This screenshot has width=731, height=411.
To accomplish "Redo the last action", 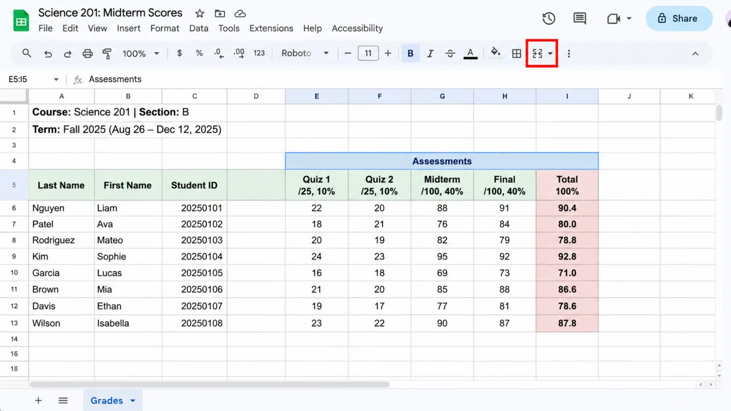I will (67, 54).
